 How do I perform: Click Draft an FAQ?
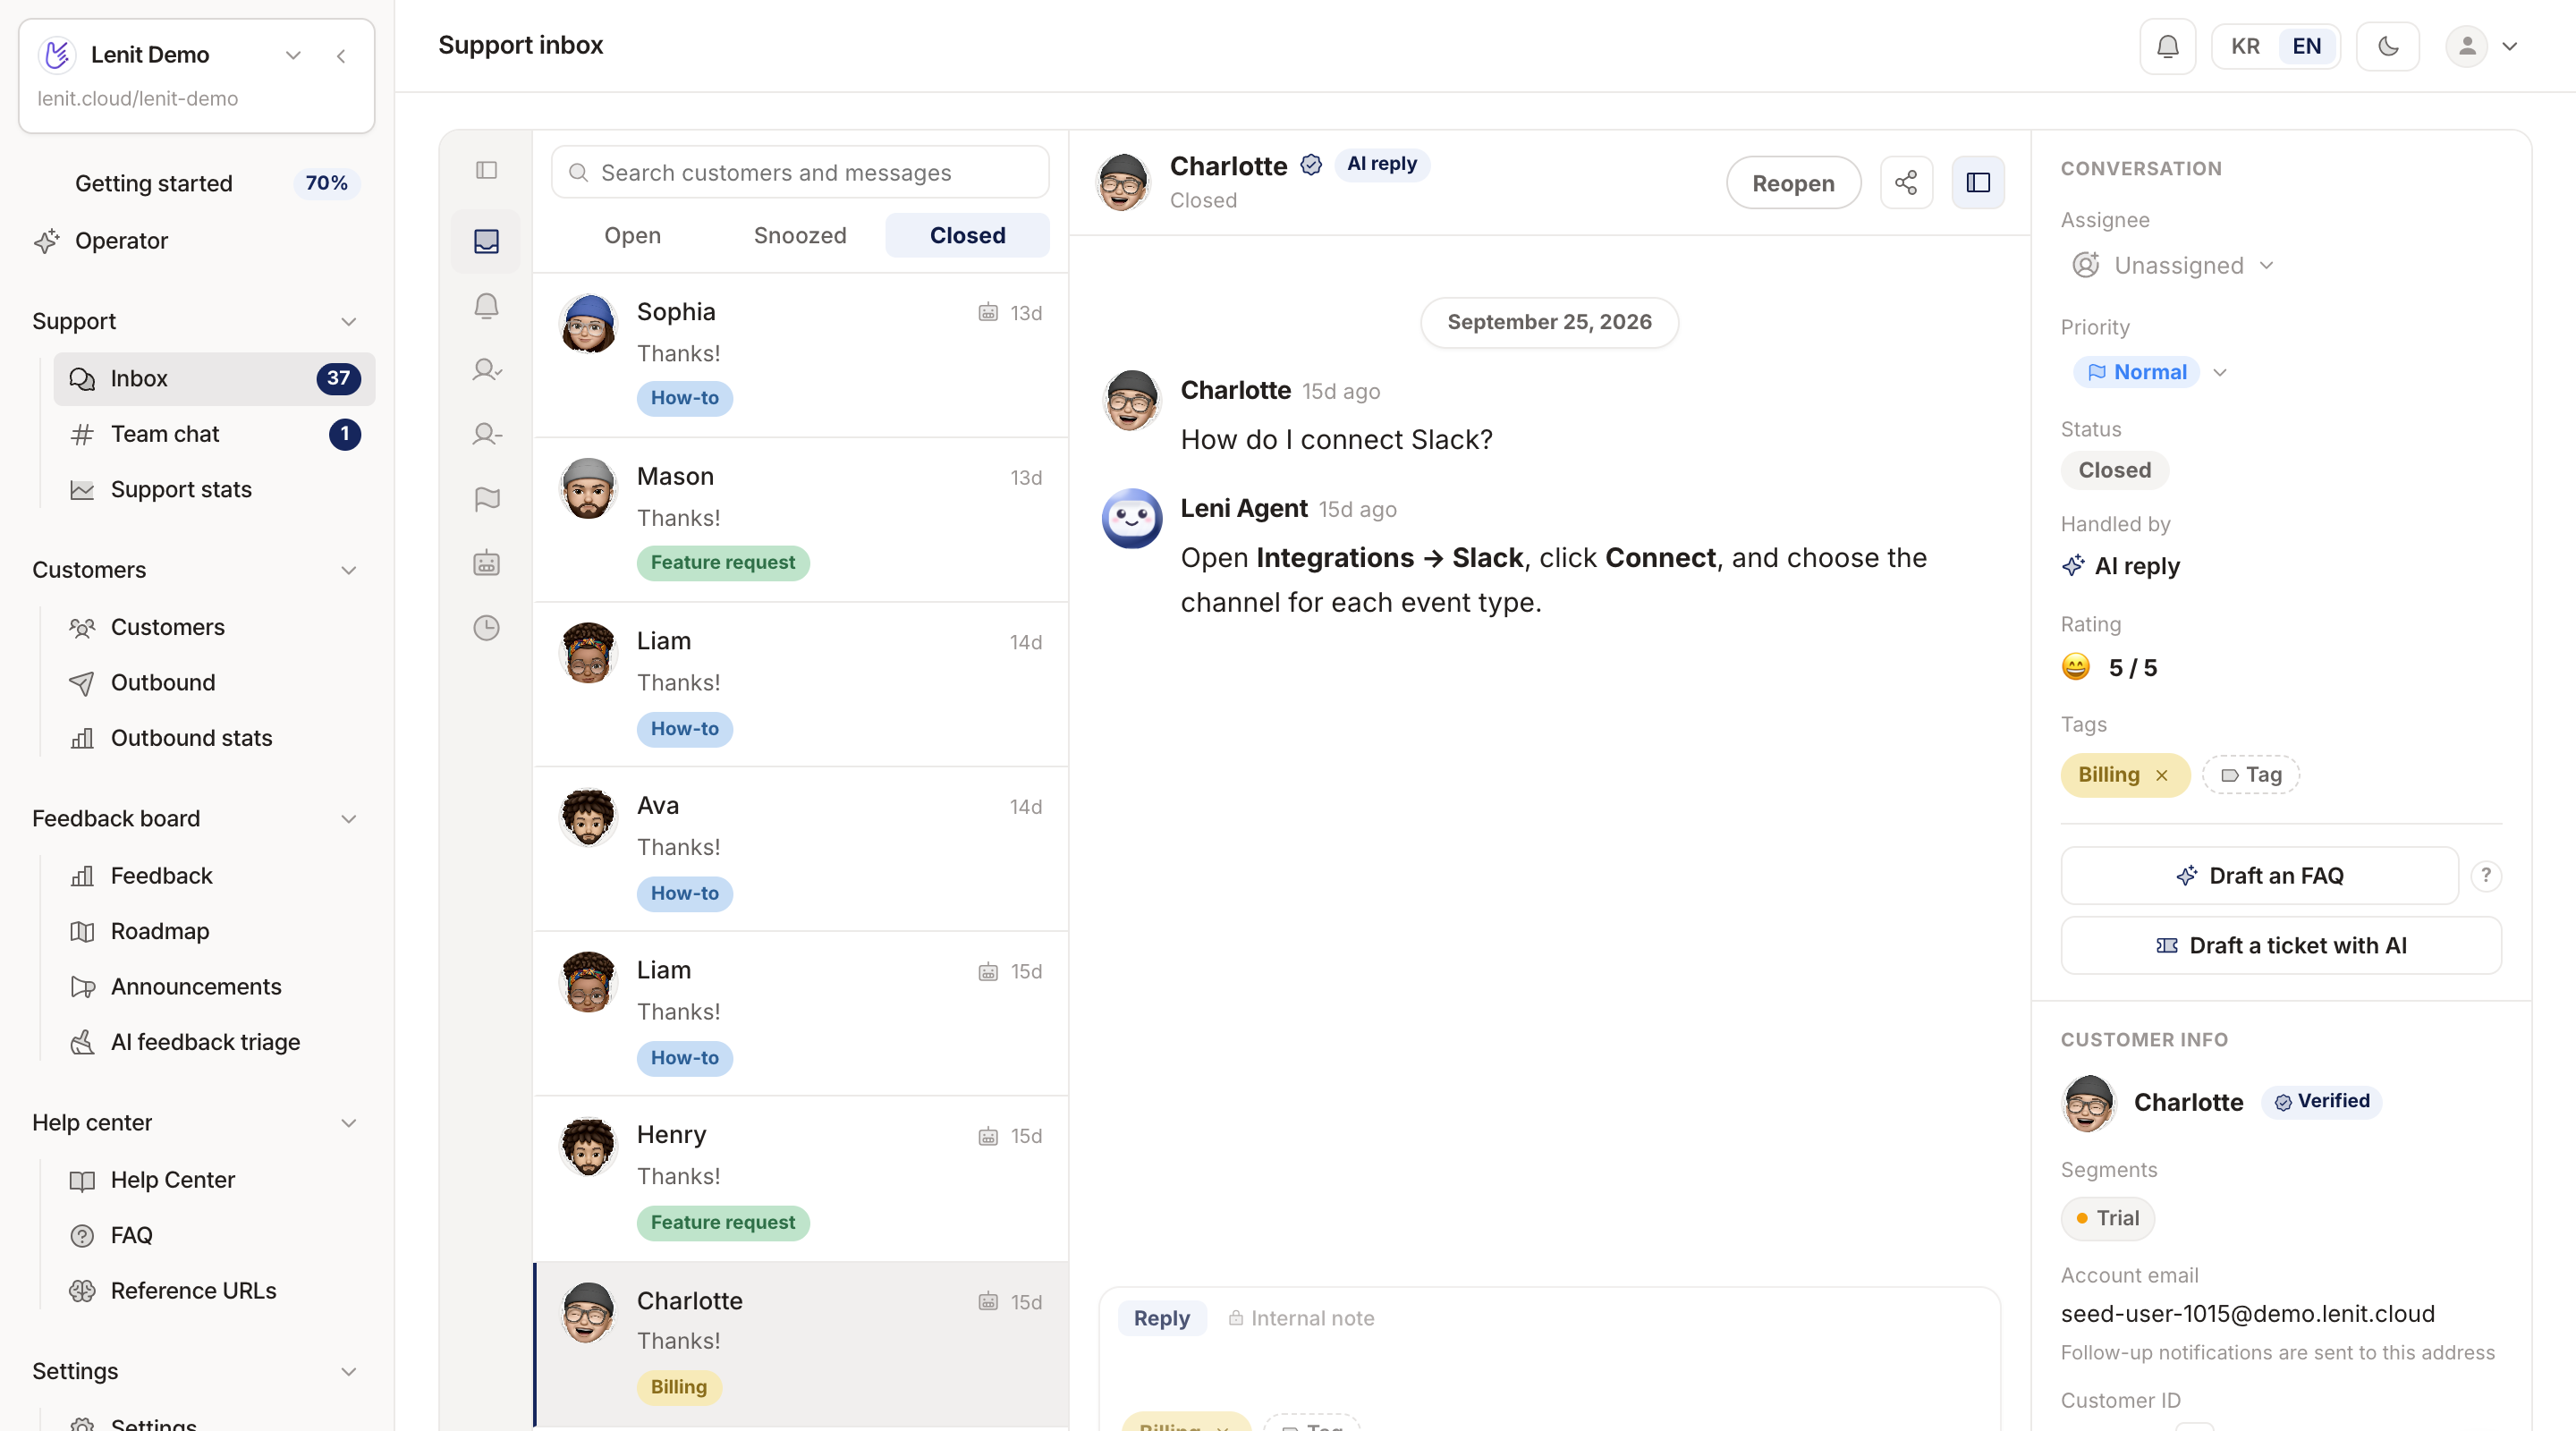(x=2259, y=876)
